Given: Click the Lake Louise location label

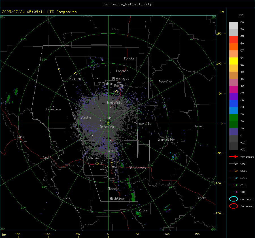Looking at the screenshot, I should pos(22,139).
